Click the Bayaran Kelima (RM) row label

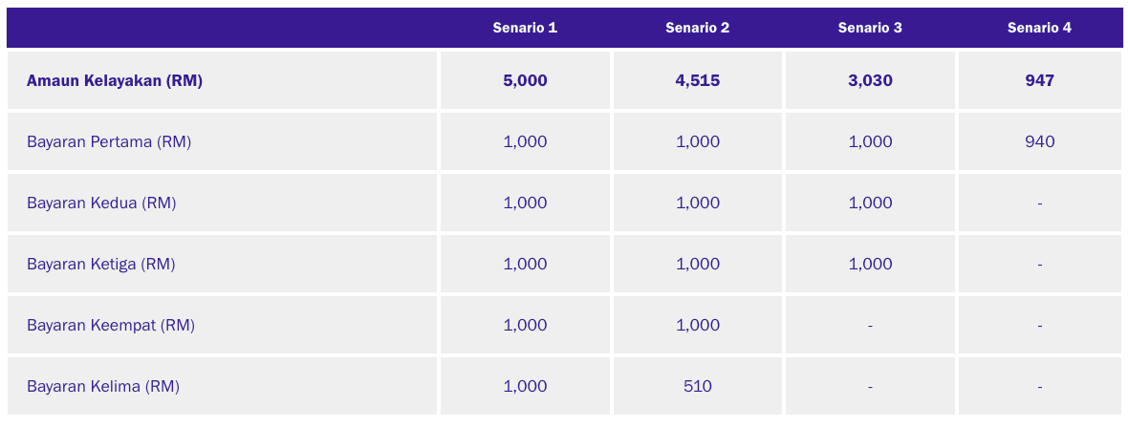point(103,387)
